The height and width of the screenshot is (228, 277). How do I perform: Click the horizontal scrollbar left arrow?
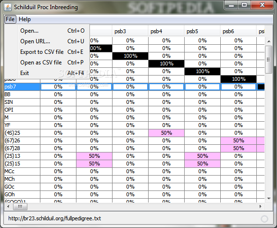coord(8,206)
